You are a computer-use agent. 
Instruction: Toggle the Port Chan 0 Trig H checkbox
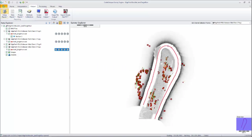click(x=7, y=31)
